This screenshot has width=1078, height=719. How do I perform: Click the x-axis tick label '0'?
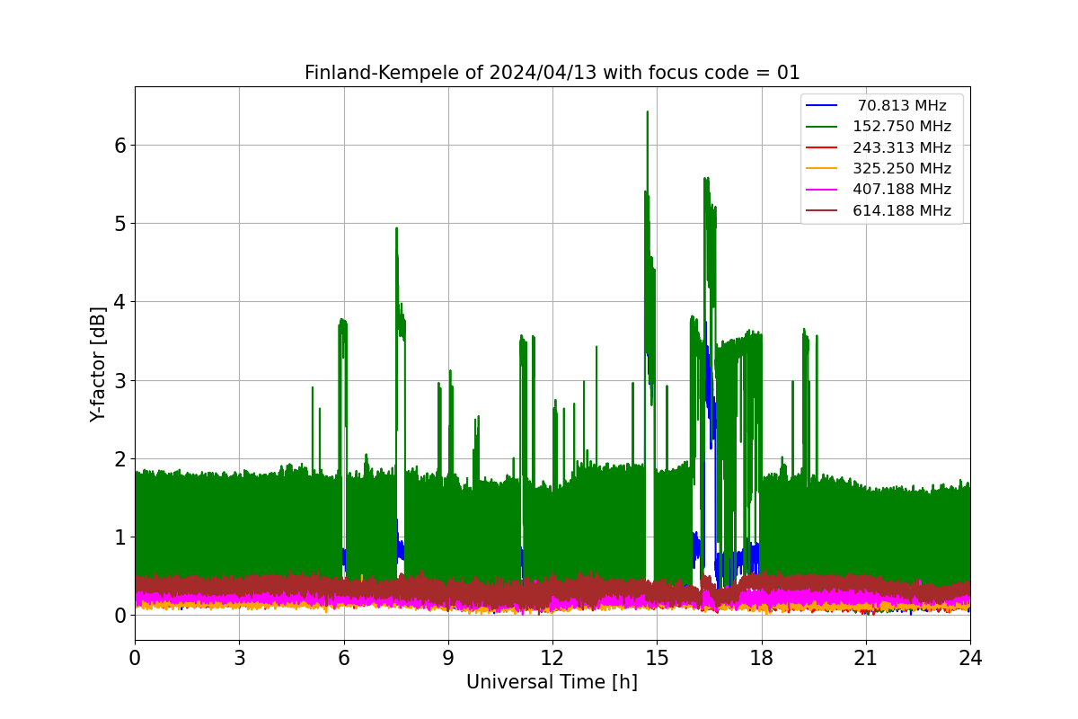(135, 658)
